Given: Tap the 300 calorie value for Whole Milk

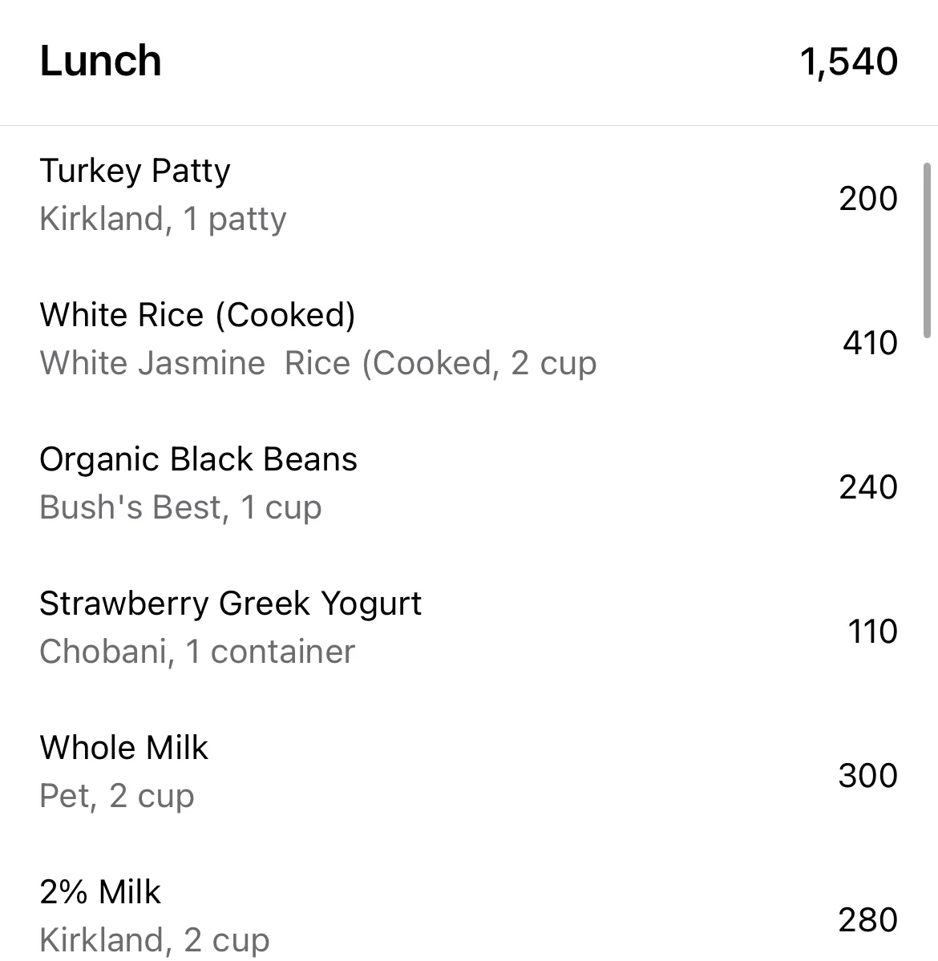Looking at the screenshot, I should point(867,775).
